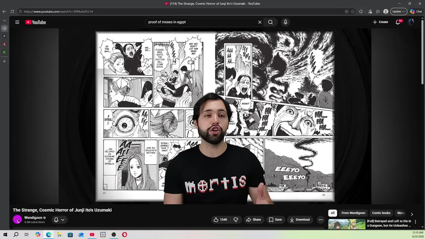Screen dimensions: 425x239
Task: Open YouTube notifications bell with 9+ badge
Action: coord(398,22)
